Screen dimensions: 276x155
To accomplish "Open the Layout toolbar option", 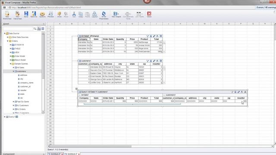I will [x=94, y=14].
